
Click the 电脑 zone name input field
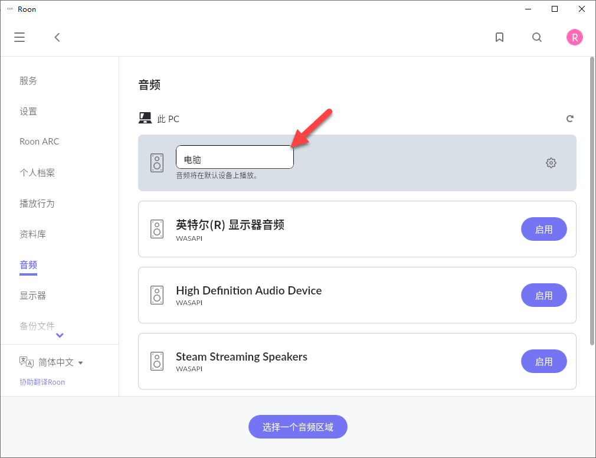pos(234,157)
